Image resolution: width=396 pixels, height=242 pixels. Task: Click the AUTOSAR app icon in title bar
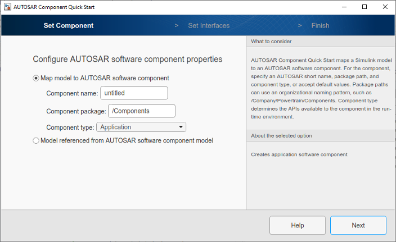(x=7, y=7)
